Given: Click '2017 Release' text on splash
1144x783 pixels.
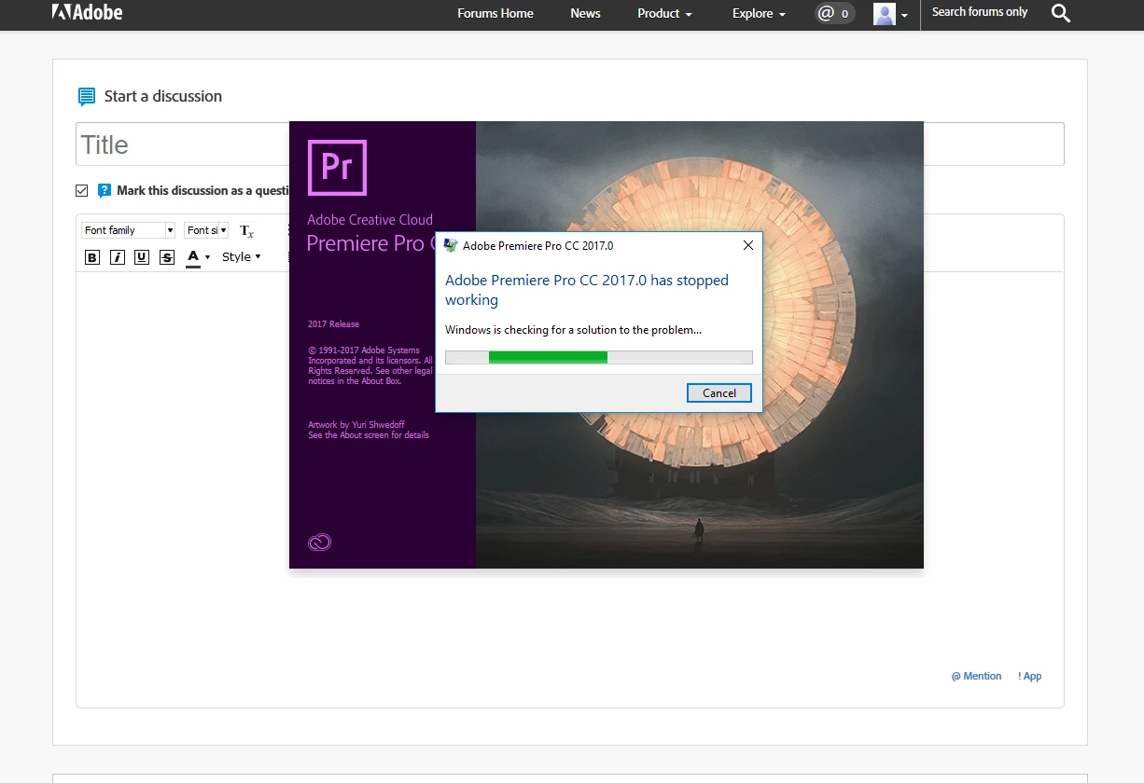Looking at the screenshot, I should [x=333, y=324].
